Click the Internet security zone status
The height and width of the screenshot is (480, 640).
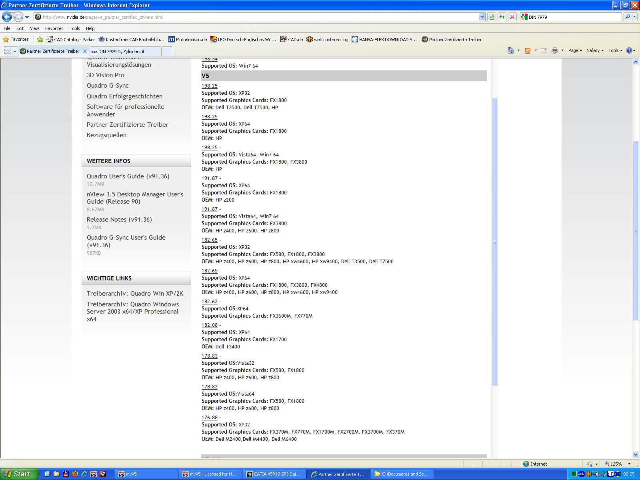(x=535, y=464)
